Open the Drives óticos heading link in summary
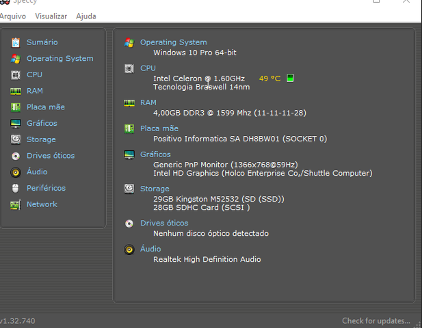 [164, 223]
